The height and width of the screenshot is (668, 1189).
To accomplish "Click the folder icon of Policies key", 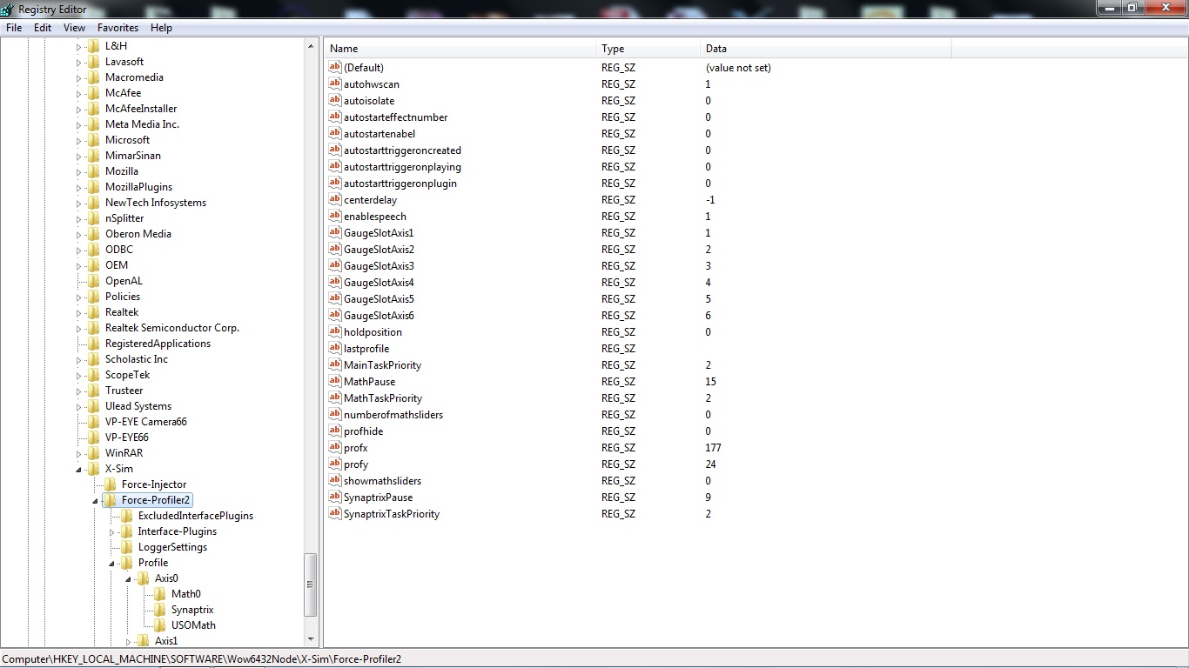I will click(94, 297).
